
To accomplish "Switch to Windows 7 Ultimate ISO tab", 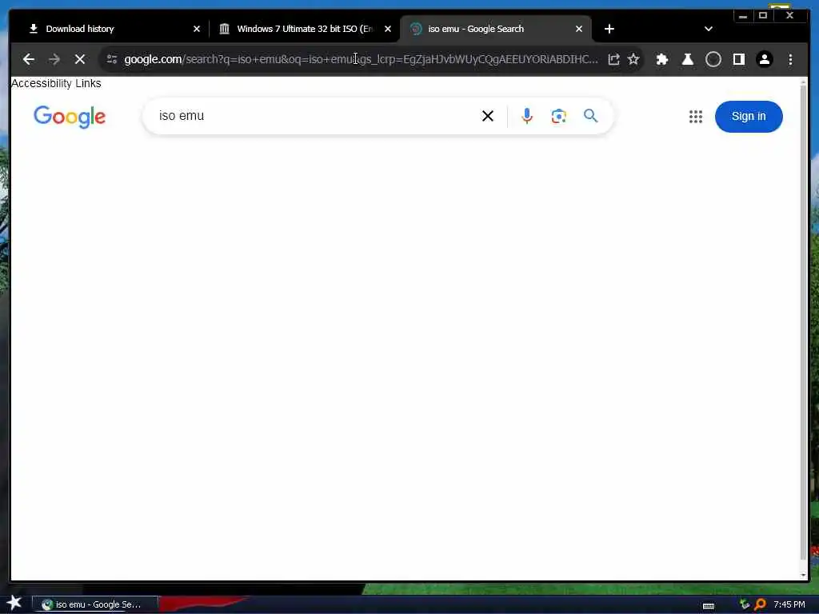I will pyautogui.click(x=305, y=29).
